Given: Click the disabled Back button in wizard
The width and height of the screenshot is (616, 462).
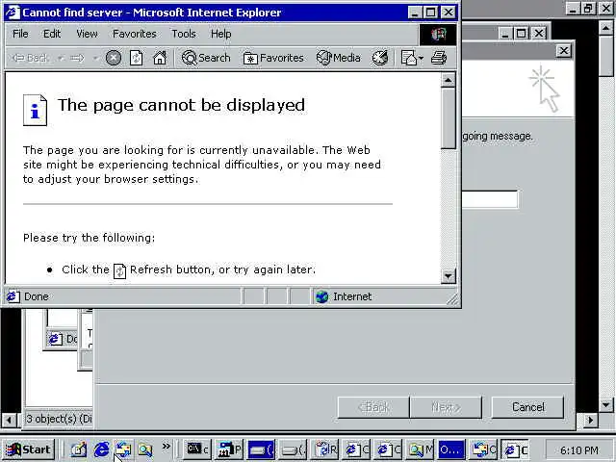Looking at the screenshot, I should tap(373, 407).
